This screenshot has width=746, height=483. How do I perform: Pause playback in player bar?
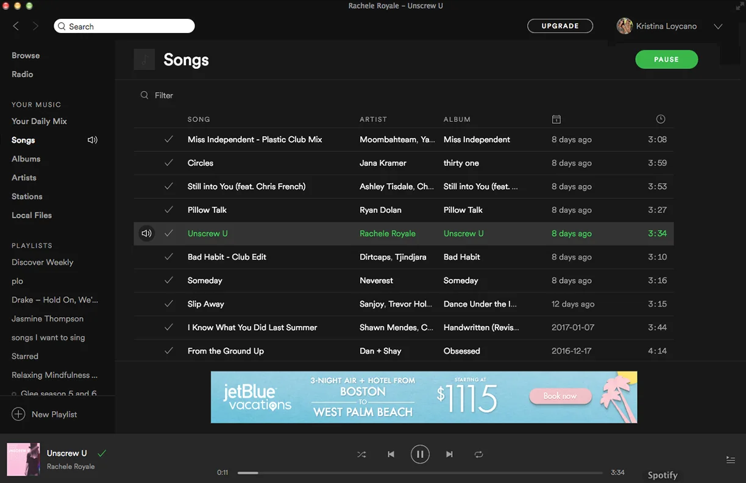[x=420, y=454]
